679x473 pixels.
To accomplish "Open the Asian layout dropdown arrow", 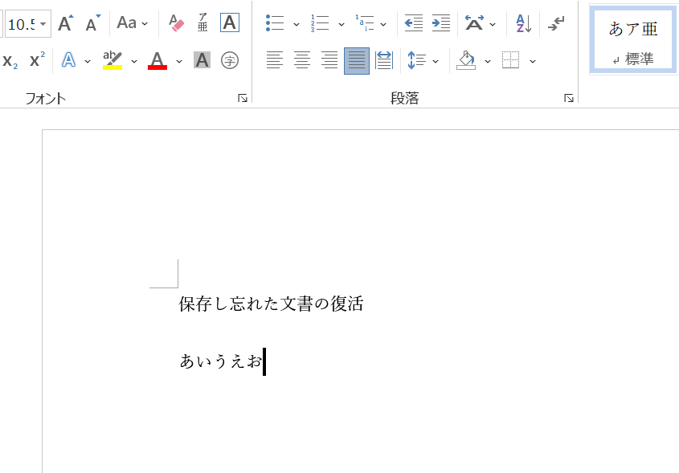I will point(493,24).
